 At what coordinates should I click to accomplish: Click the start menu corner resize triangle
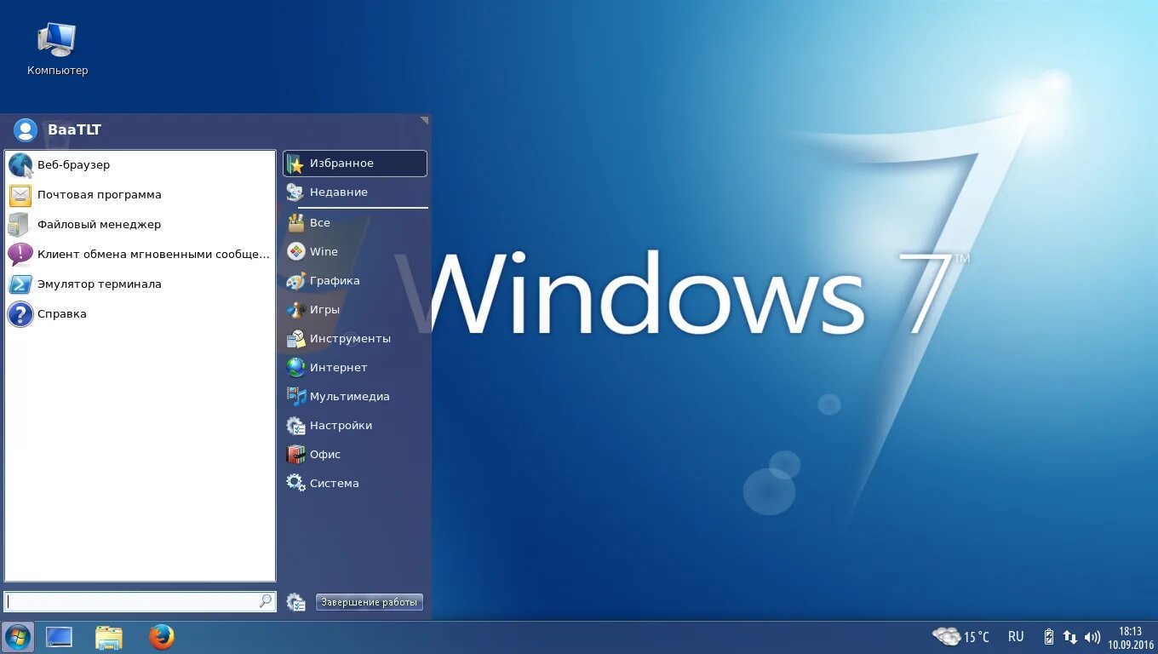click(424, 121)
